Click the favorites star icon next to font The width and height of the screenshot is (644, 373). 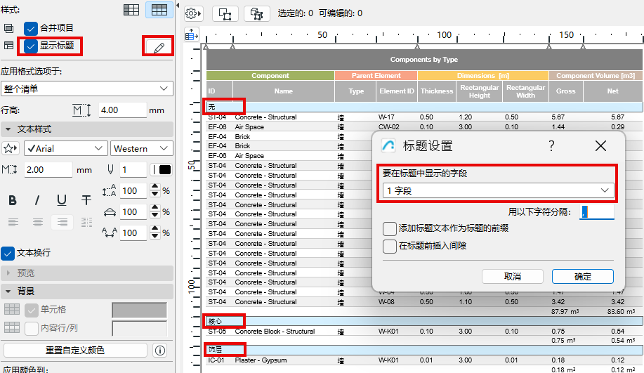pyautogui.click(x=11, y=148)
